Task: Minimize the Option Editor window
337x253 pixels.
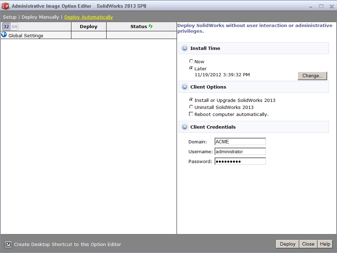Action: click(311, 6)
